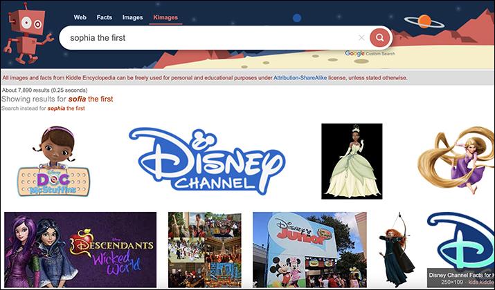Viewport: 495px width, 290px height.
Task: Search instead for 'sophia the first' link
Action: [x=66, y=108]
